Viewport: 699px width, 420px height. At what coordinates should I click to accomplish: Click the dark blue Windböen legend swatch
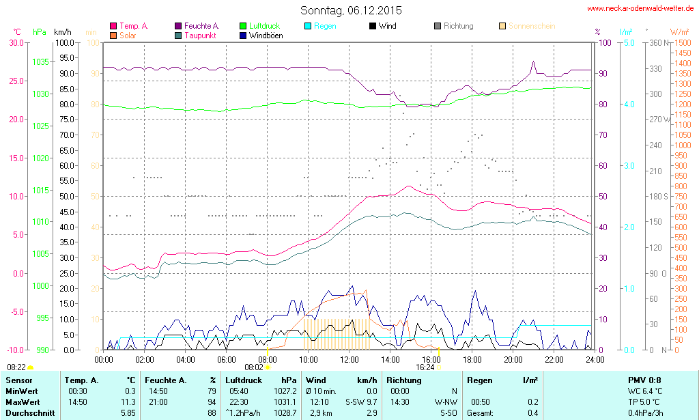coord(243,35)
